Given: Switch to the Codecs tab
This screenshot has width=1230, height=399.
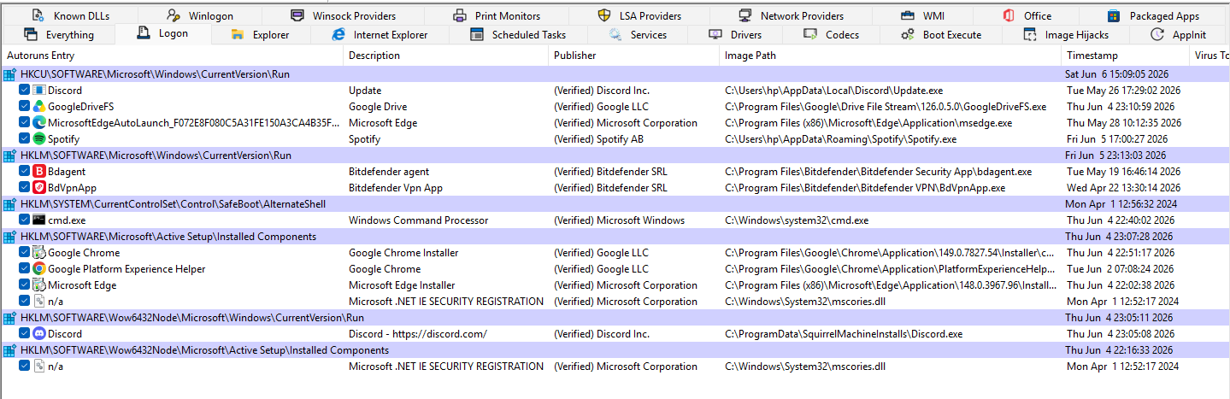Looking at the screenshot, I should pos(832,35).
